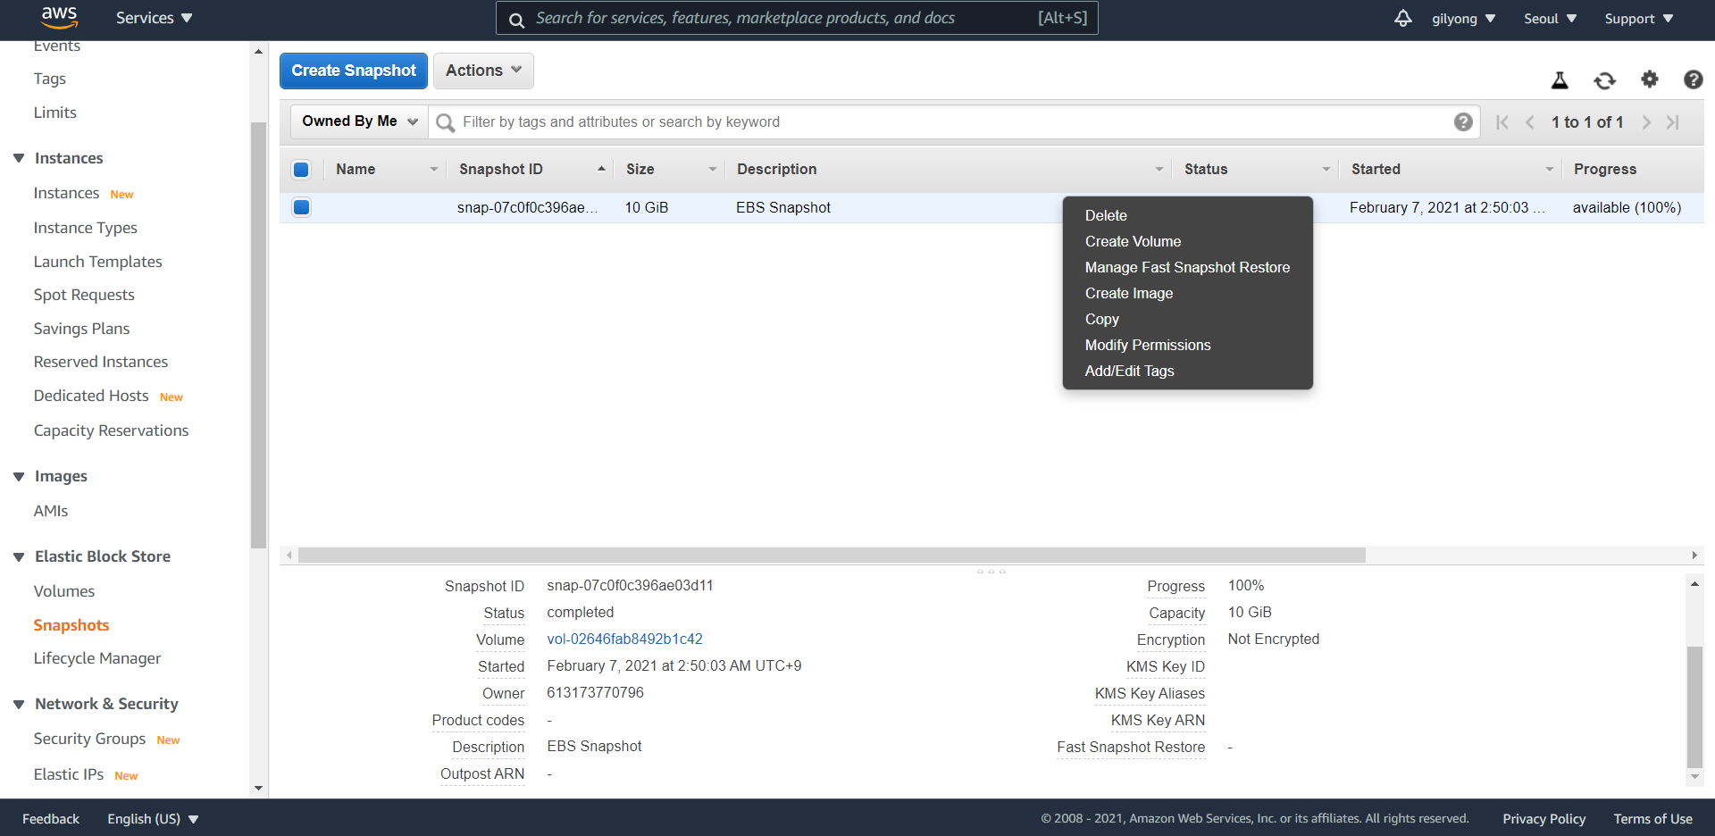Click the experiments flask icon

point(1560,80)
